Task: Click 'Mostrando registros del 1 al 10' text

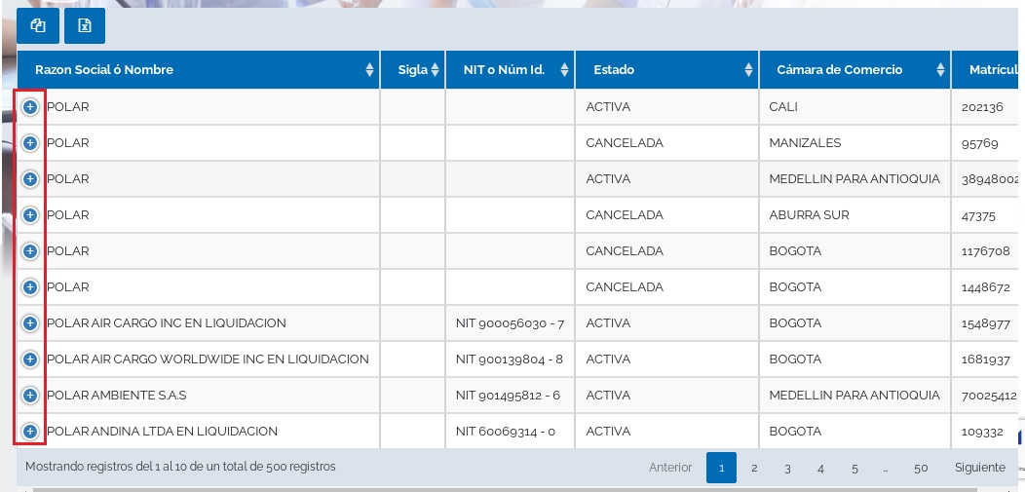Action: pyautogui.click(x=180, y=467)
